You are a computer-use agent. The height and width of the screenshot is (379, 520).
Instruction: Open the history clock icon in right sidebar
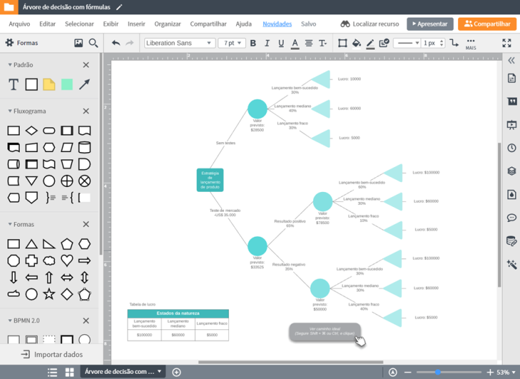pyautogui.click(x=511, y=148)
